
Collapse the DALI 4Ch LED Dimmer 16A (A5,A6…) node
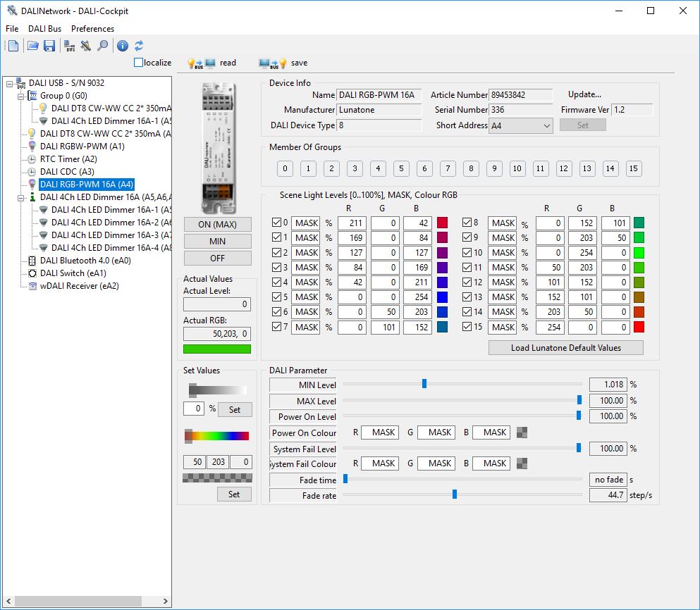point(20,198)
